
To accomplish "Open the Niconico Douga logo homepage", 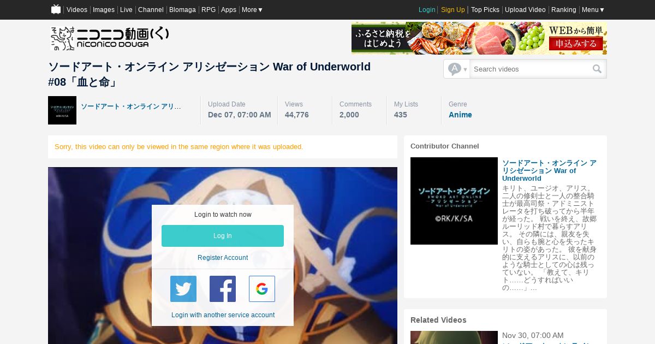I will pyautogui.click(x=110, y=38).
